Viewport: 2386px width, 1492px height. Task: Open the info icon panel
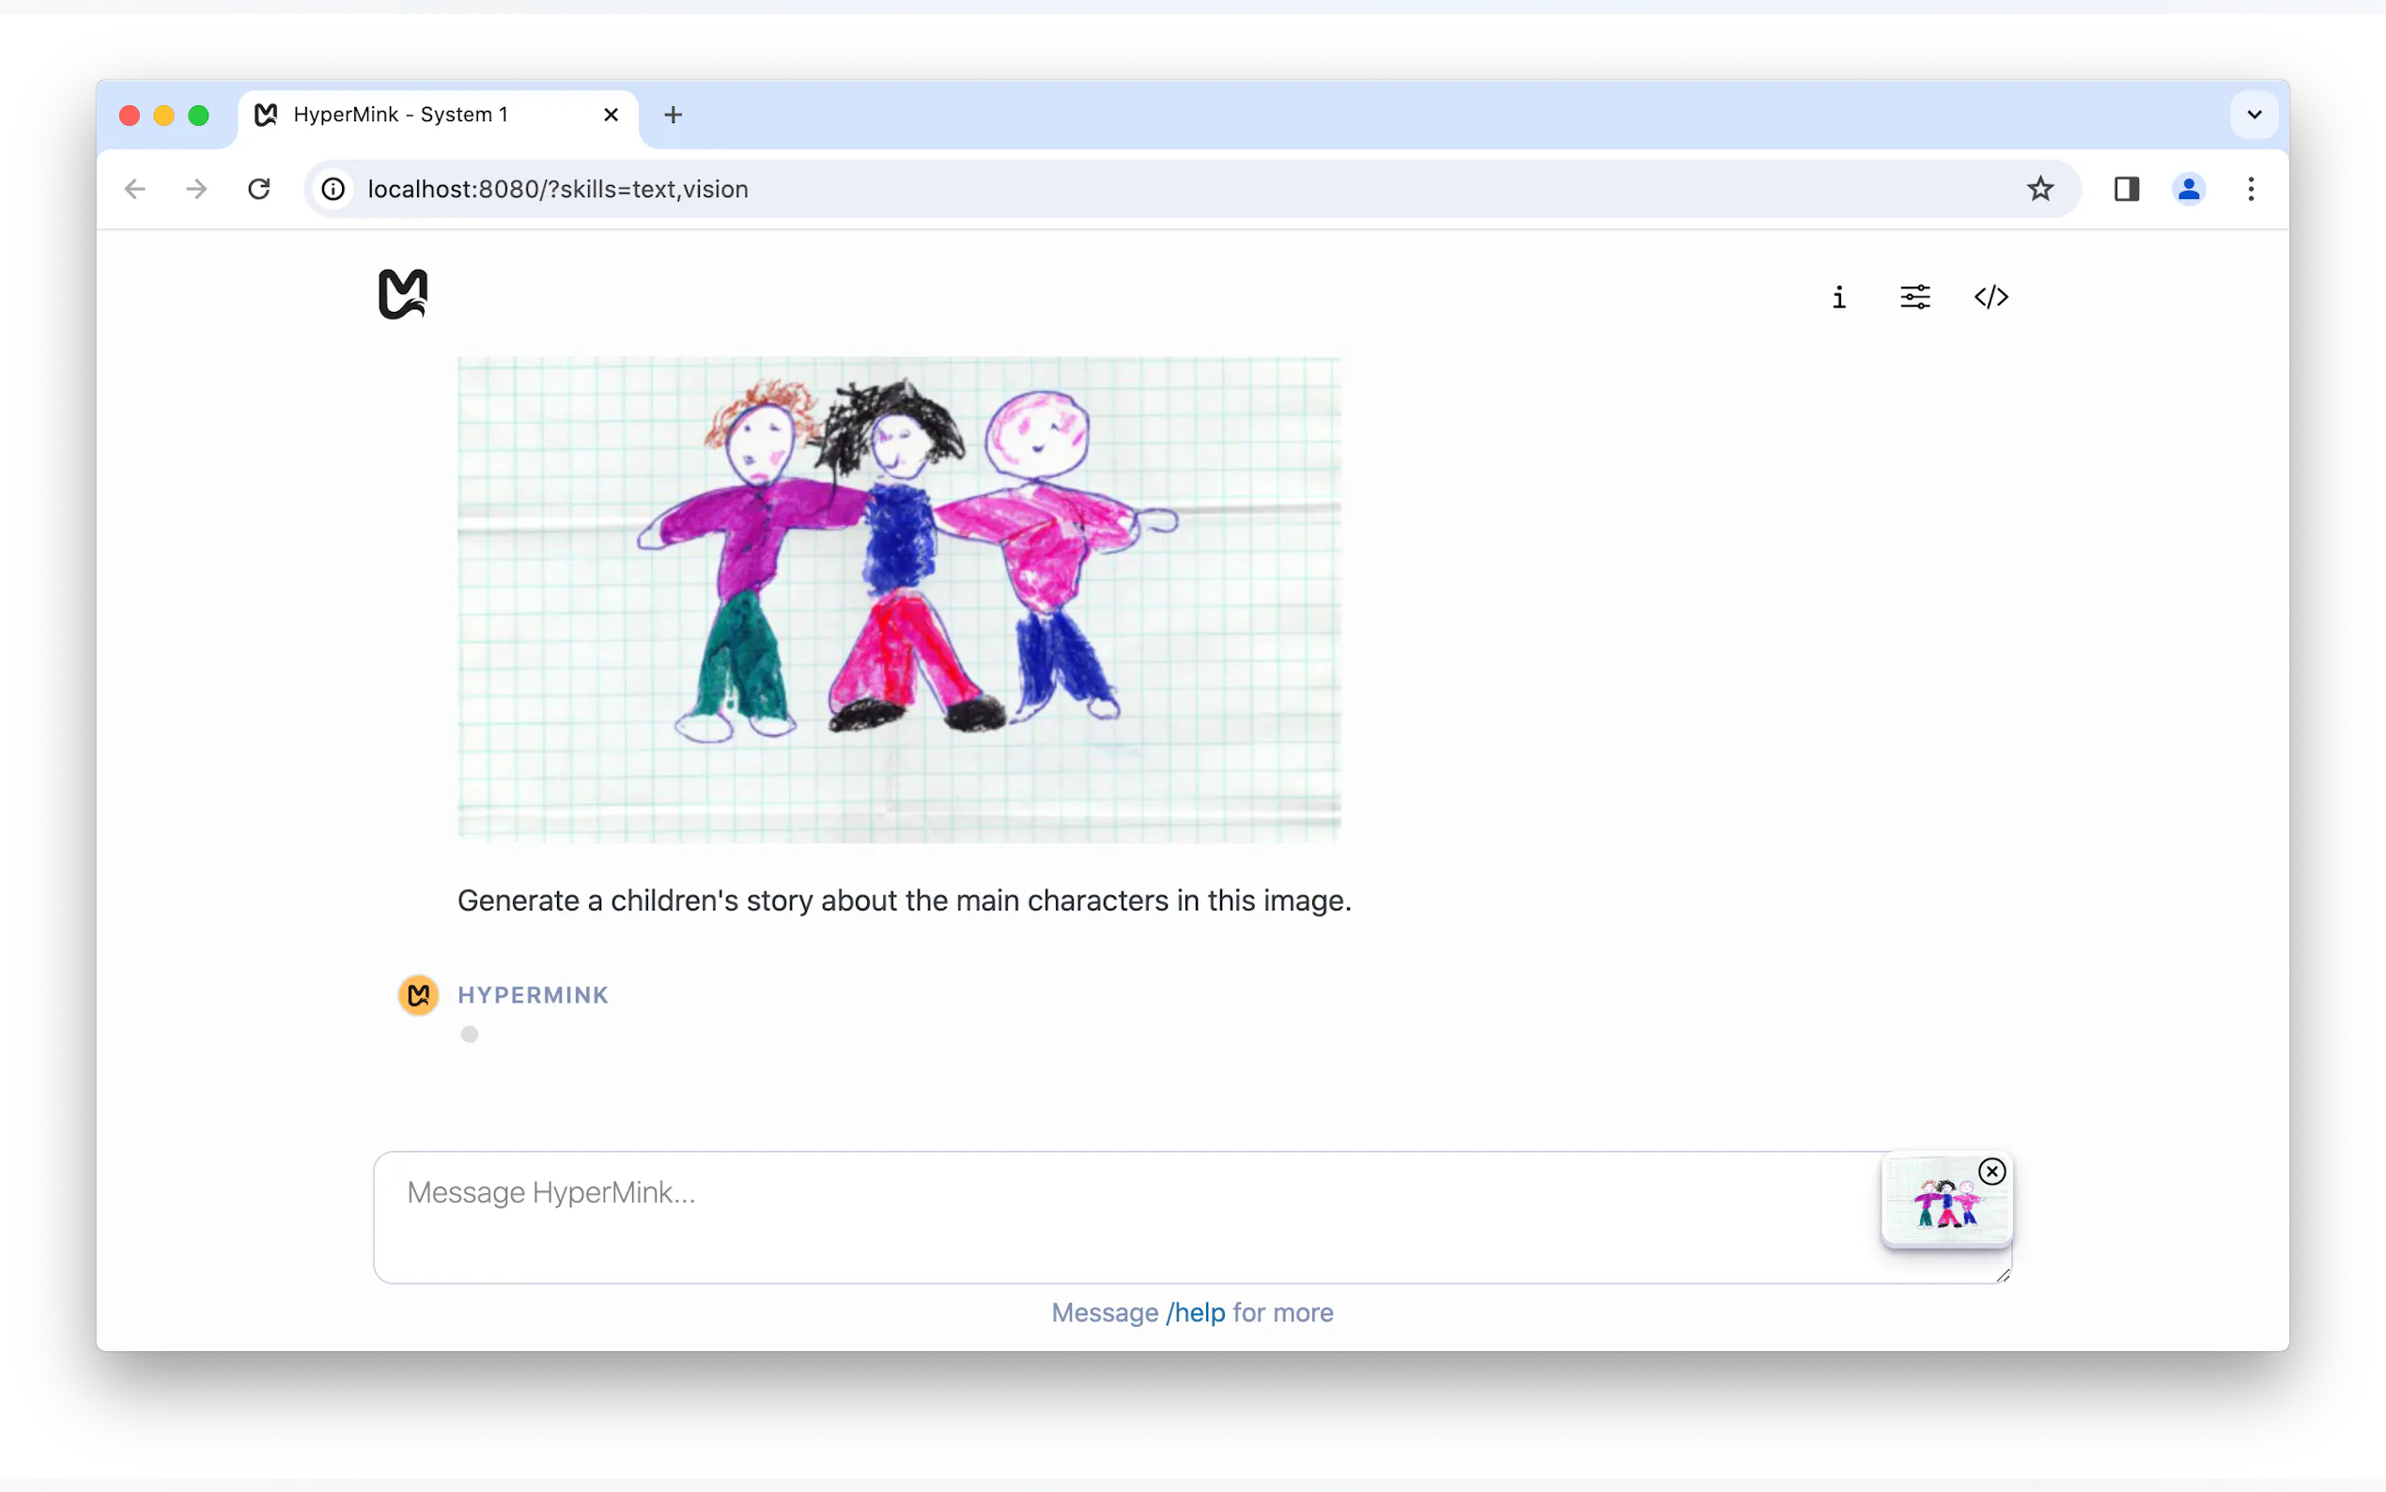coord(1838,297)
